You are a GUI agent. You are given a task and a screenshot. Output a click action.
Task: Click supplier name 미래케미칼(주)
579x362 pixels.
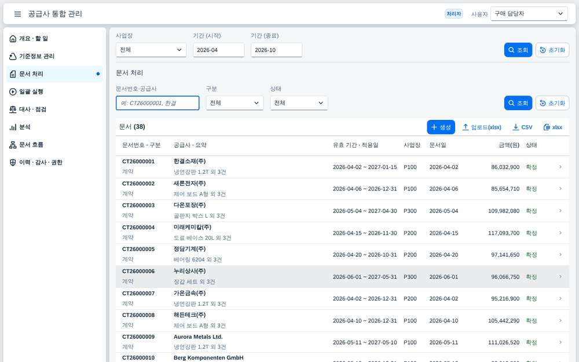(192, 227)
